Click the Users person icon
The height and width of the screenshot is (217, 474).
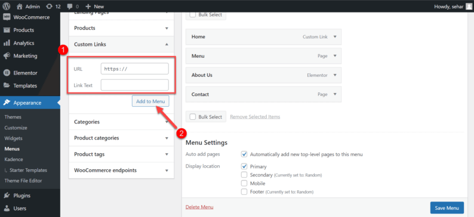[7, 208]
